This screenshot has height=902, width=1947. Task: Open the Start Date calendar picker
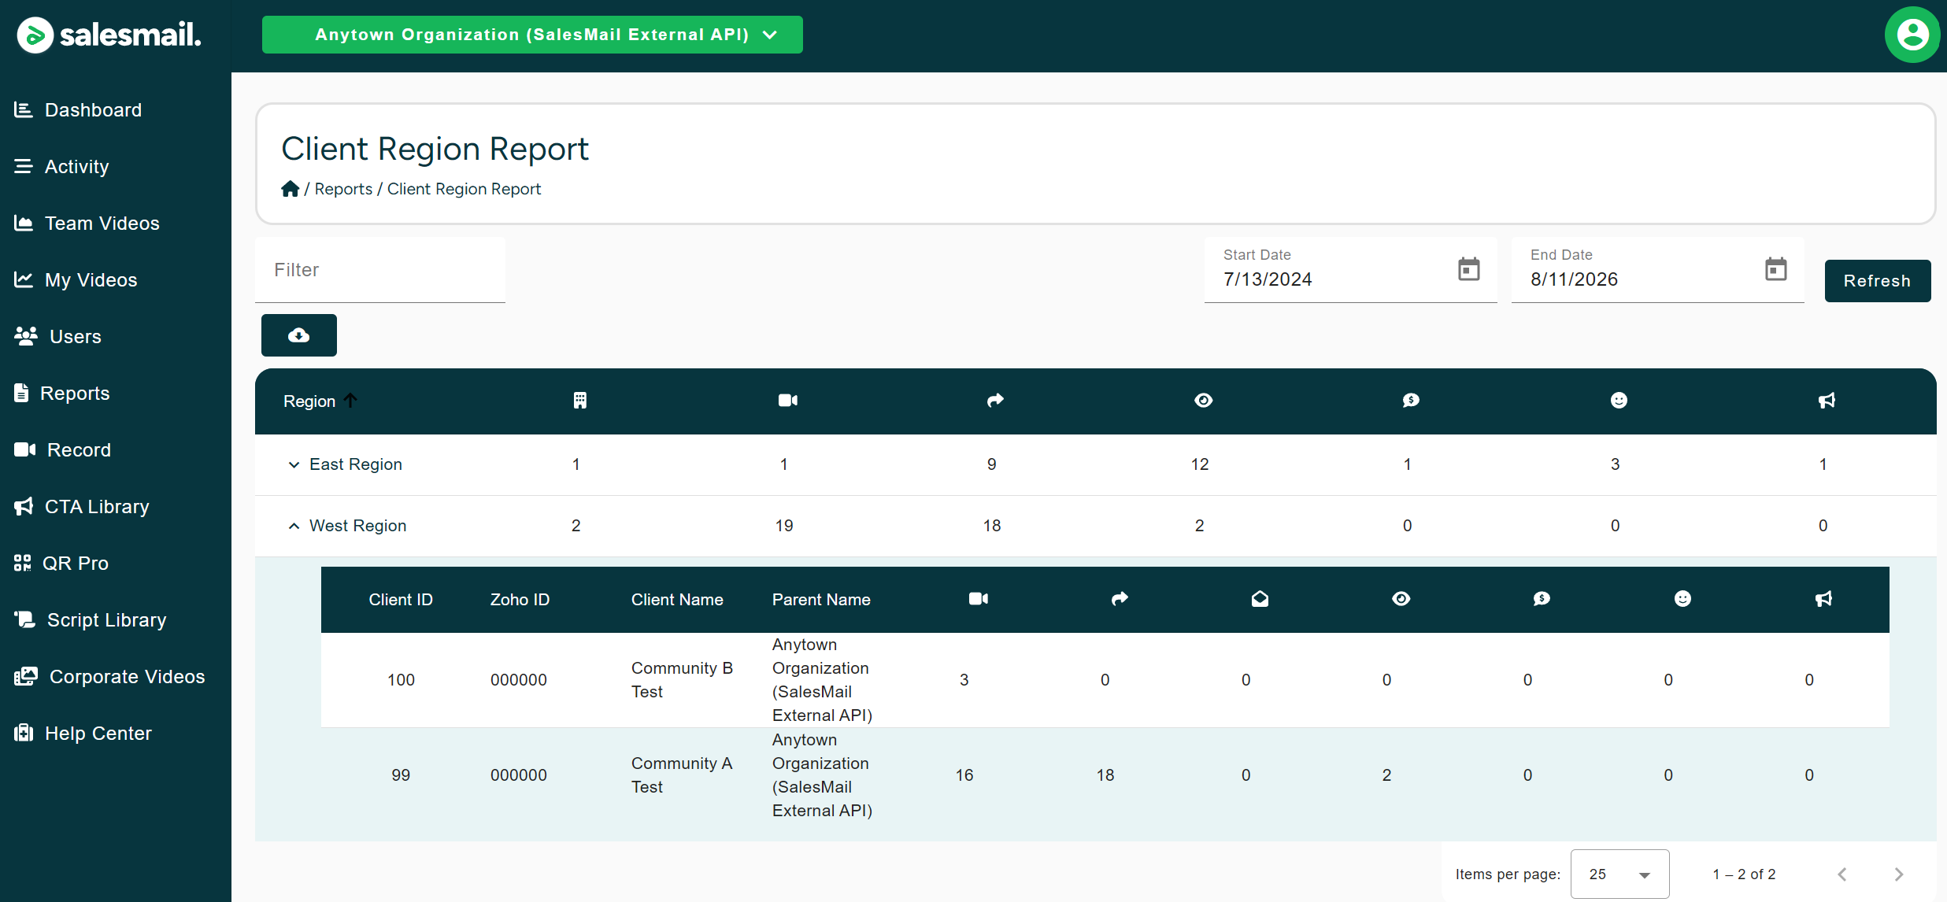pos(1469,269)
